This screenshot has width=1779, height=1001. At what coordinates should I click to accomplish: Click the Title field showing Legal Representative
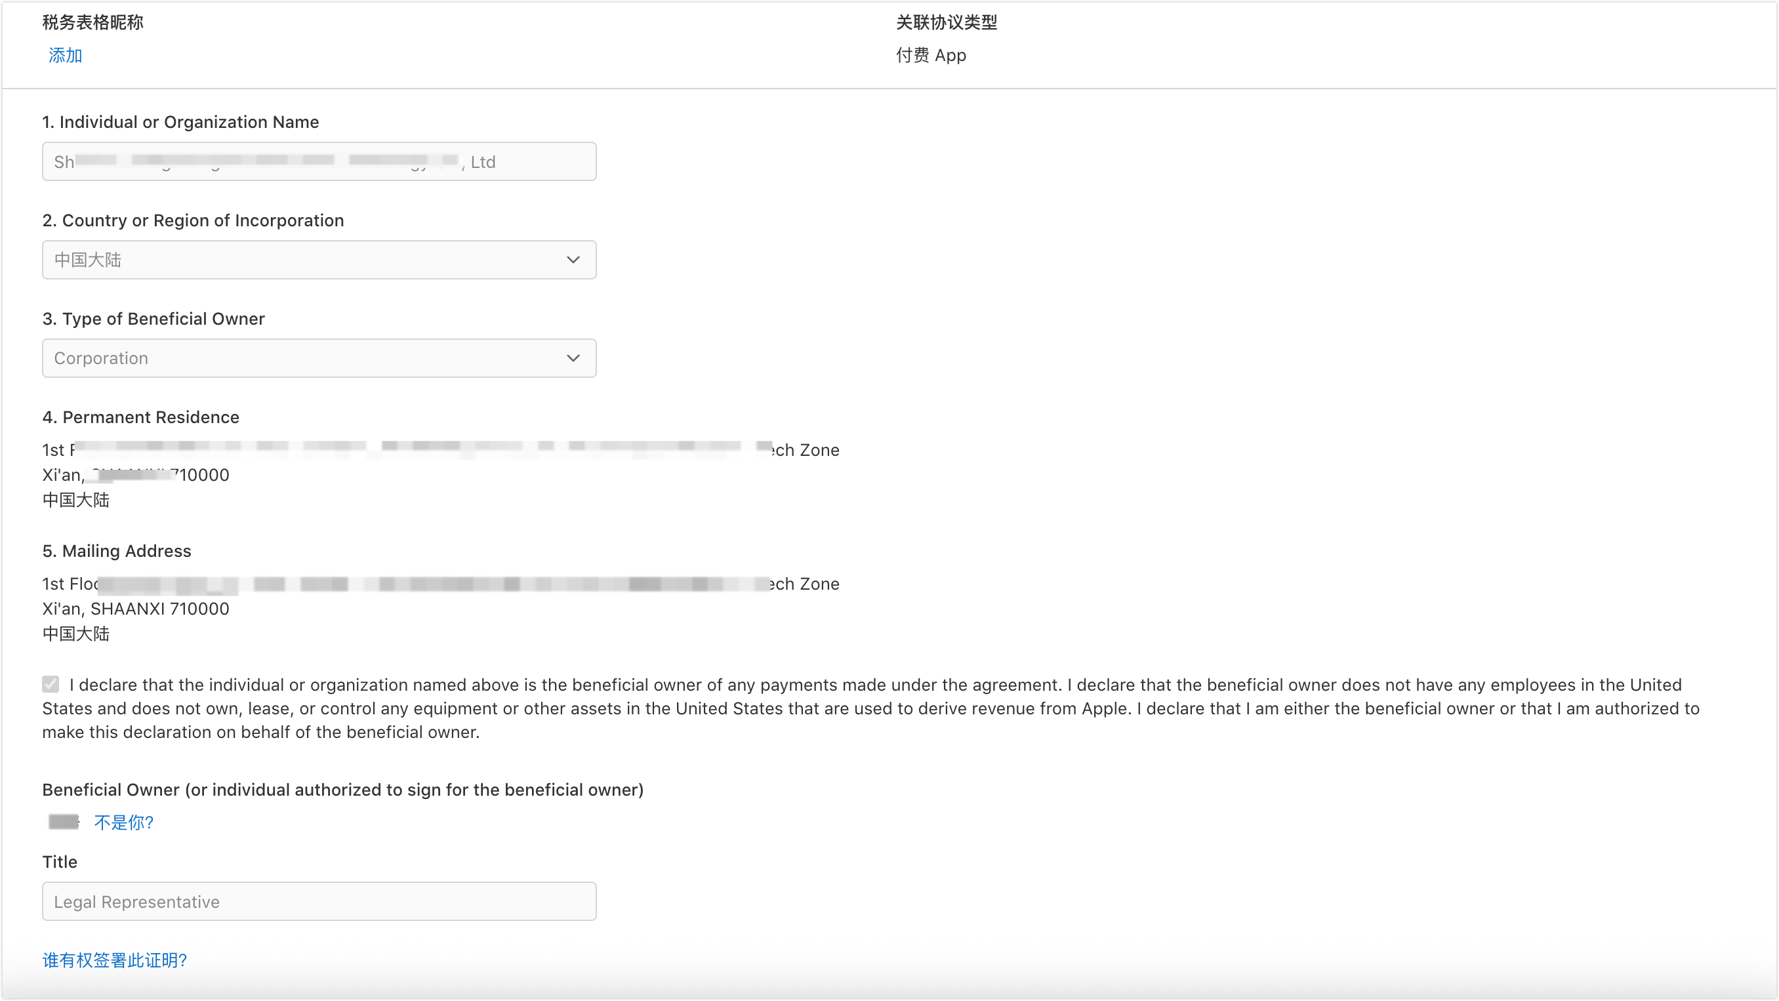point(318,901)
